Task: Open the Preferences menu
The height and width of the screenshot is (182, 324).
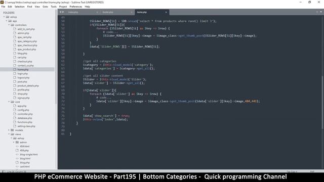Action: (x=75, y=7)
